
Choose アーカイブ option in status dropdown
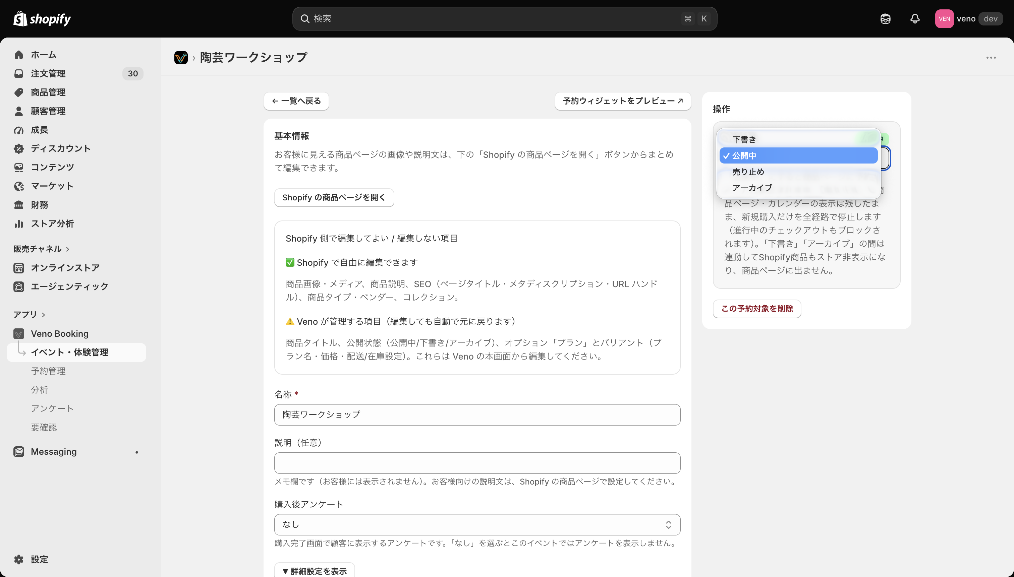(x=798, y=188)
